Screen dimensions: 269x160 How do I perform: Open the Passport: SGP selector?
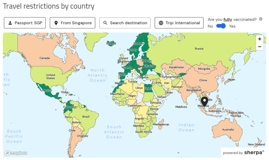[x=25, y=23]
